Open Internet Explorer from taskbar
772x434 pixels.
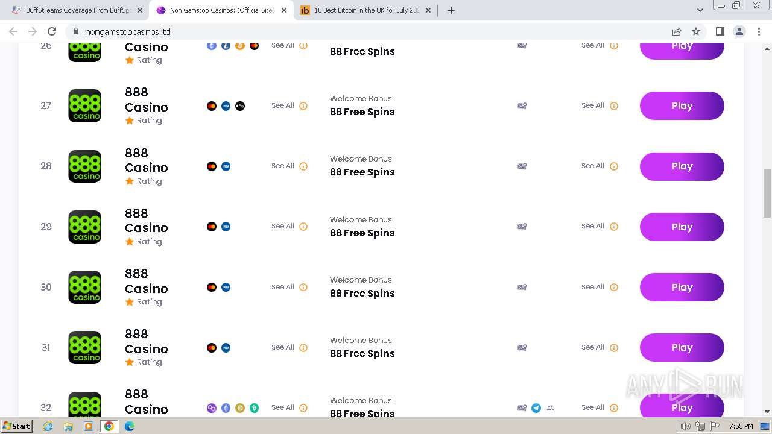pos(48,426)
